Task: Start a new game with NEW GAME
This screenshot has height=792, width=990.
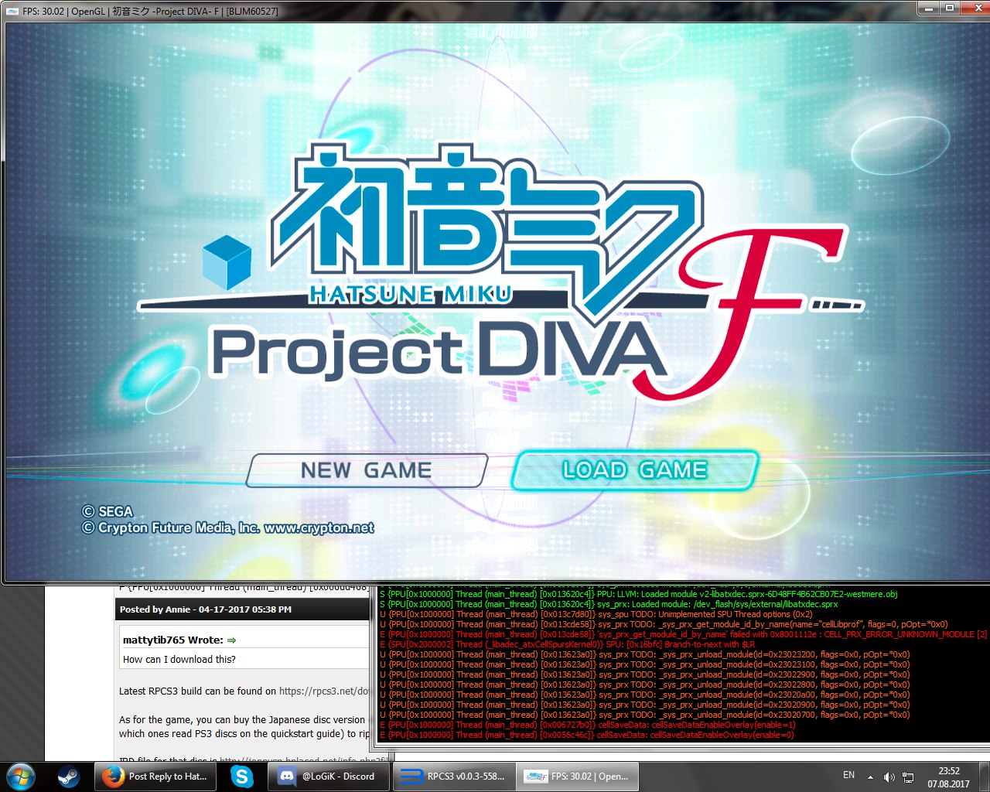Action: click(x=367, y=470)
